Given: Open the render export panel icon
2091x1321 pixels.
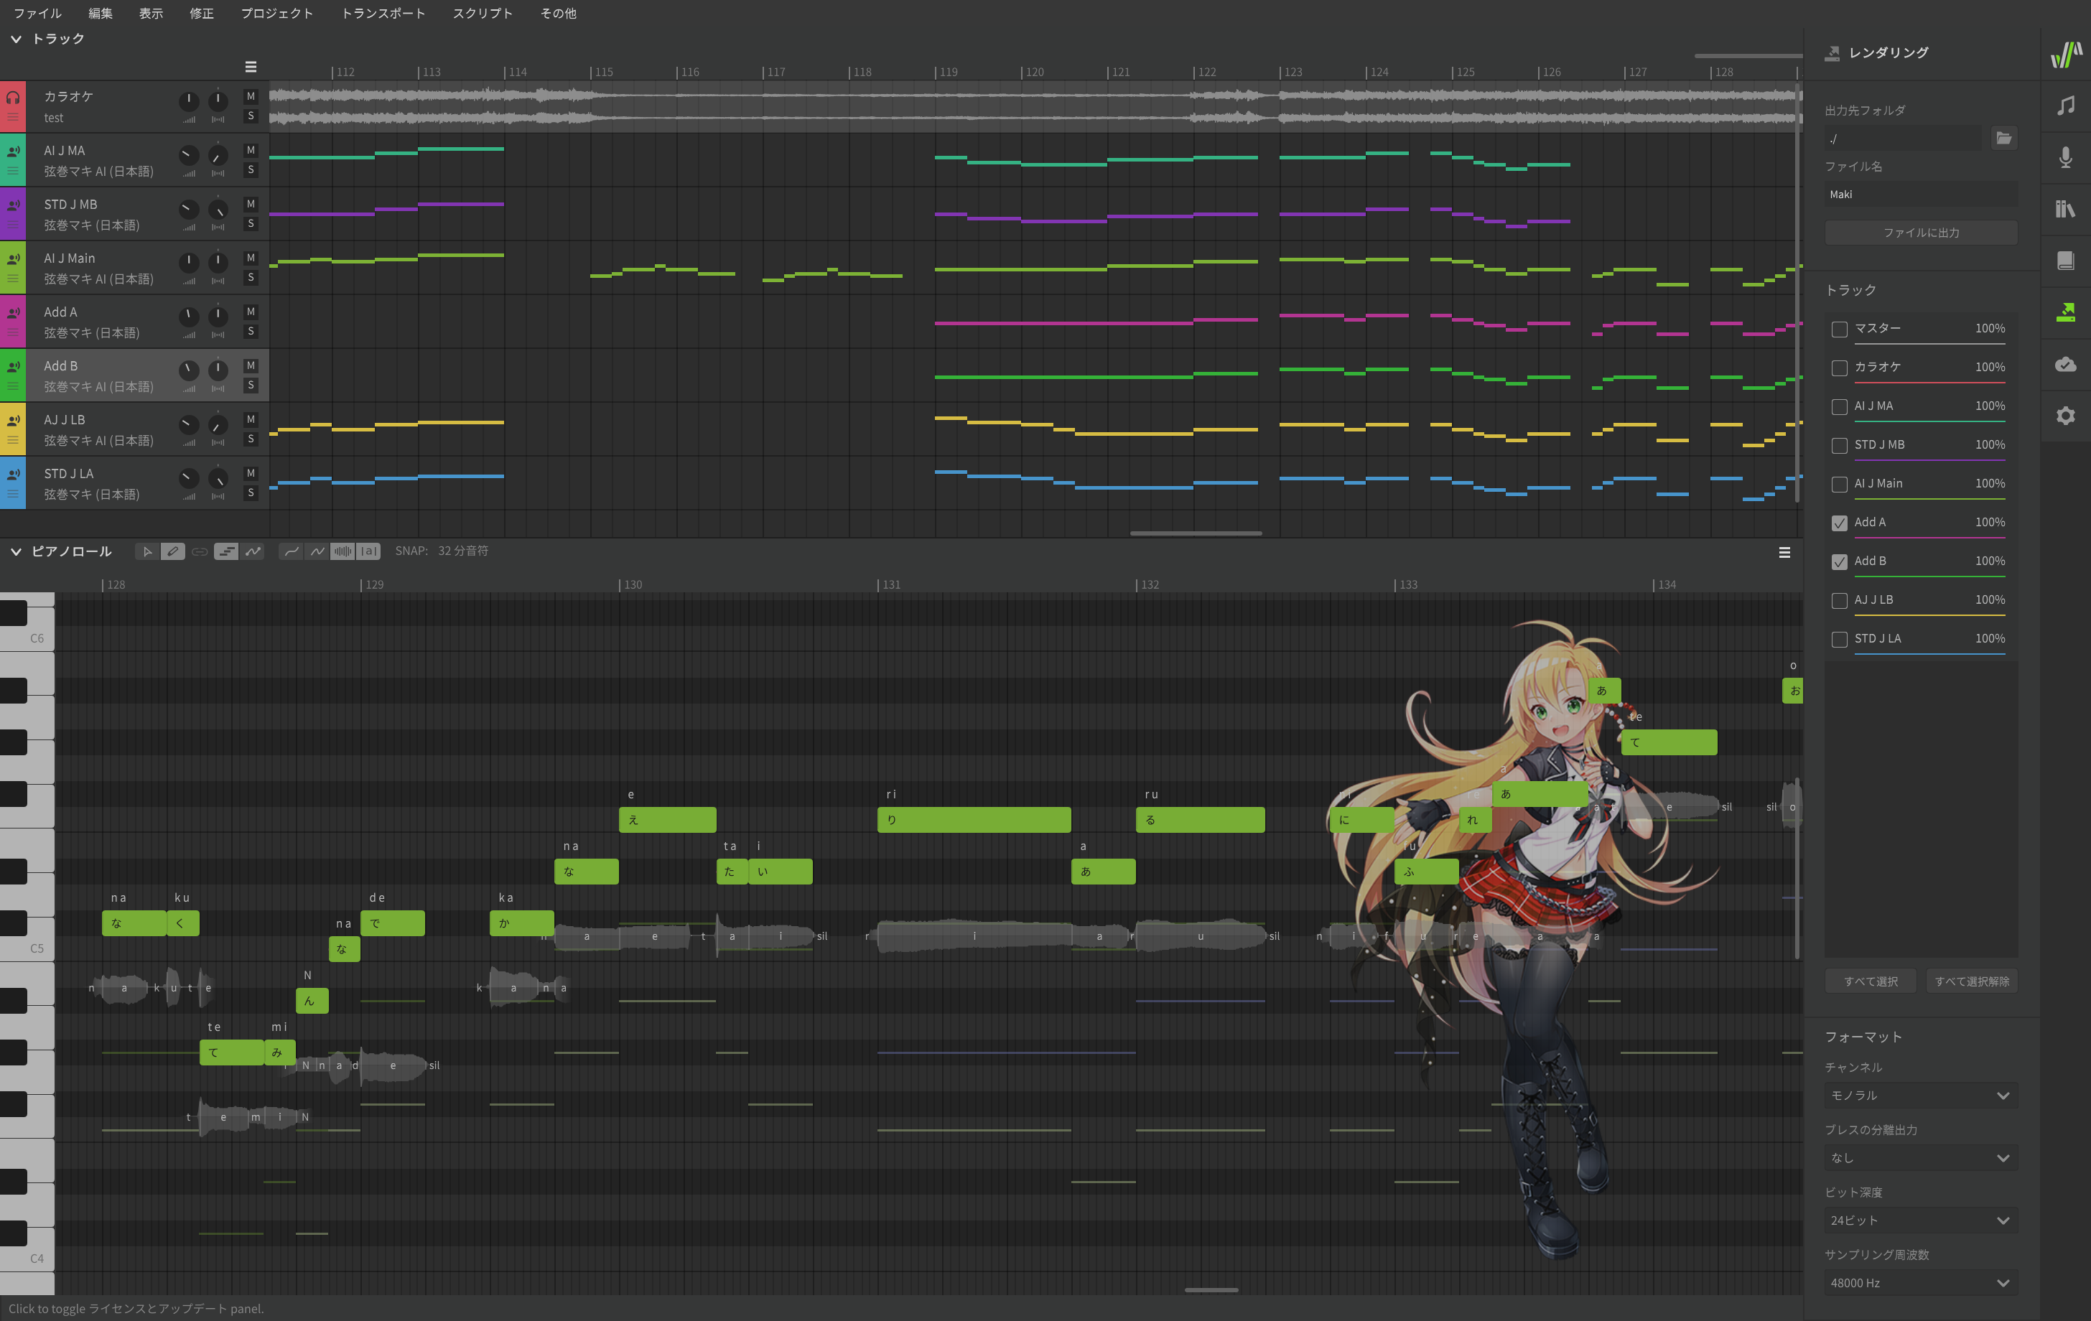Looking at the screenshot, I should point(2065,312).
